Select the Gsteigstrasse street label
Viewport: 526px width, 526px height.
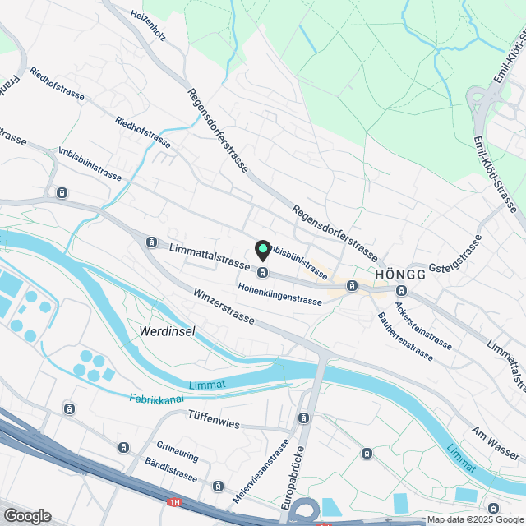(x=455, y=254)
